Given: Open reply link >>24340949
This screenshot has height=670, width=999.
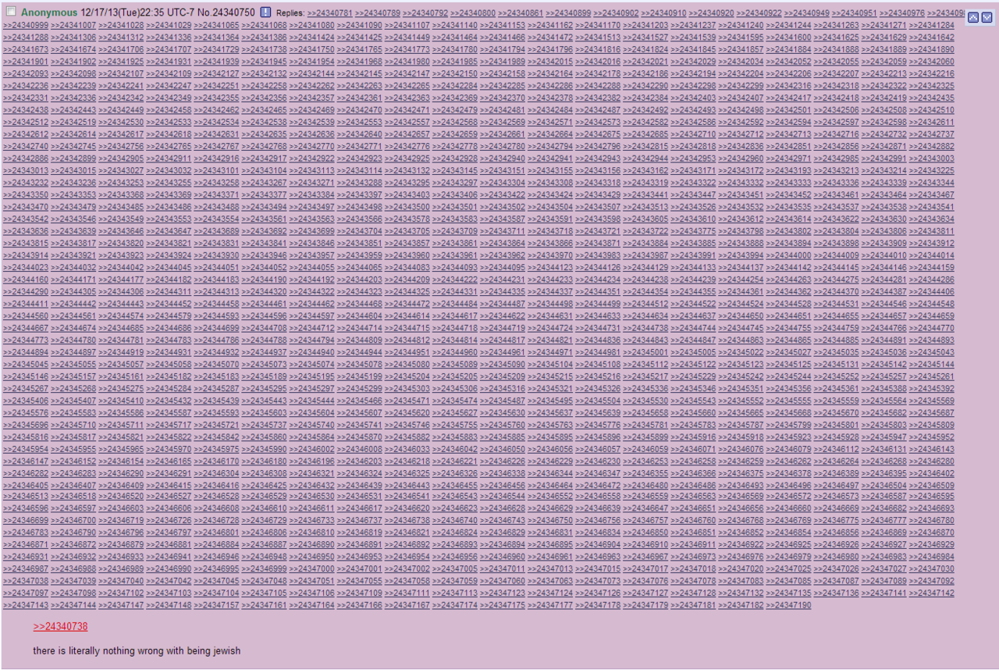Looking at the screenshot, I should [x=807, y=14].
